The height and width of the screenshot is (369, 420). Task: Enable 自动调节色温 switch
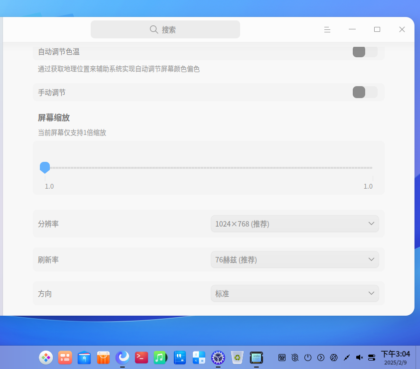[x=365, y=51]
